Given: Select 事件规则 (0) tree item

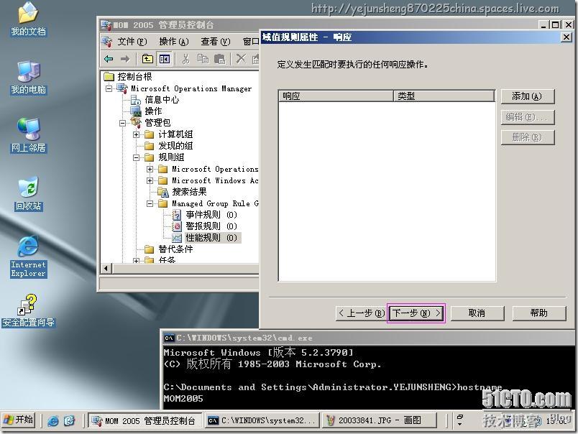Looking at the screenshot, I should [x=211, y=215].
